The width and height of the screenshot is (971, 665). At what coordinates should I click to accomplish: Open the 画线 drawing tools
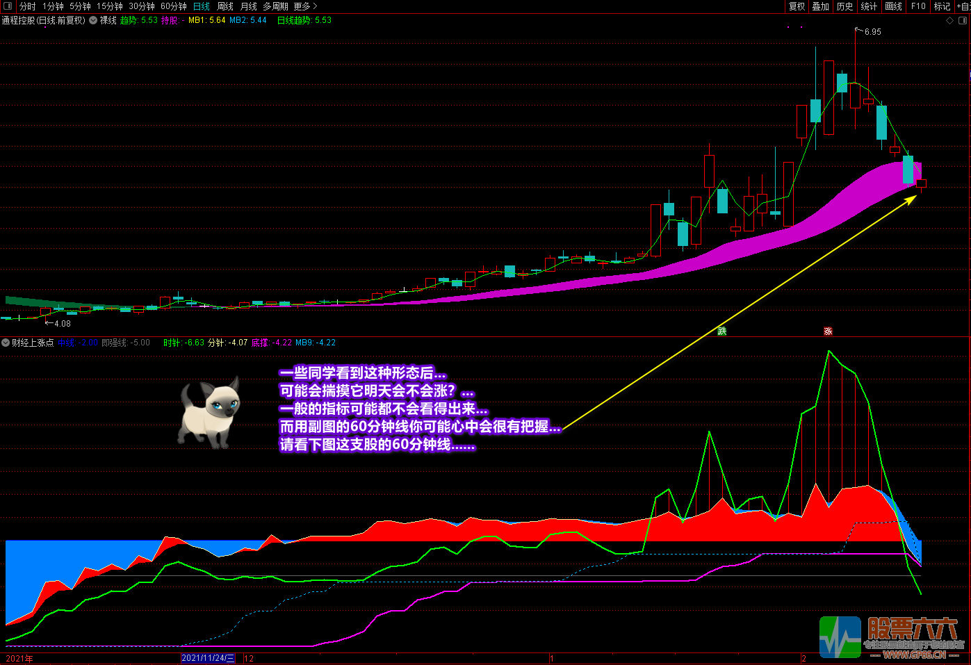[x=893, y=6]
